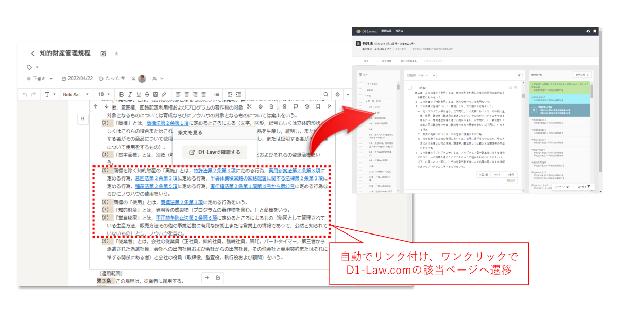Go back using the arrow beside 知的財産管理規程
The image size is (618, 324).
click(32, 53)
